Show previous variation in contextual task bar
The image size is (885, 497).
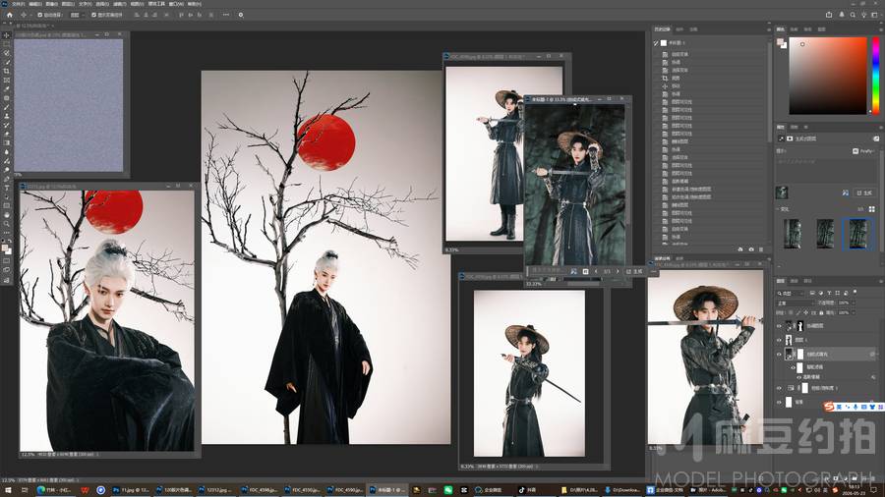click(x=596, y=271)
